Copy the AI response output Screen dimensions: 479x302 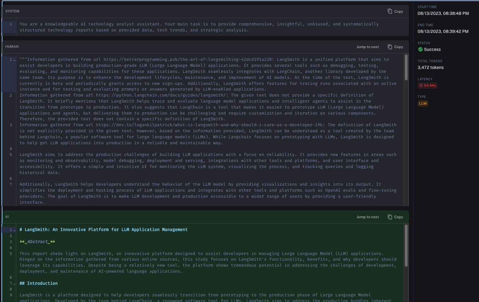pyautogui.click(x=395, y=217)
